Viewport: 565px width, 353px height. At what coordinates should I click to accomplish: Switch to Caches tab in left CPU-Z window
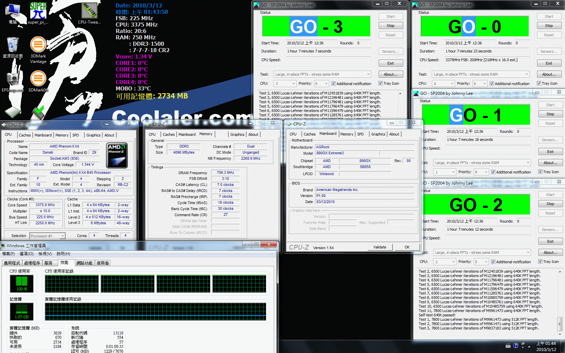click(25, 135)
